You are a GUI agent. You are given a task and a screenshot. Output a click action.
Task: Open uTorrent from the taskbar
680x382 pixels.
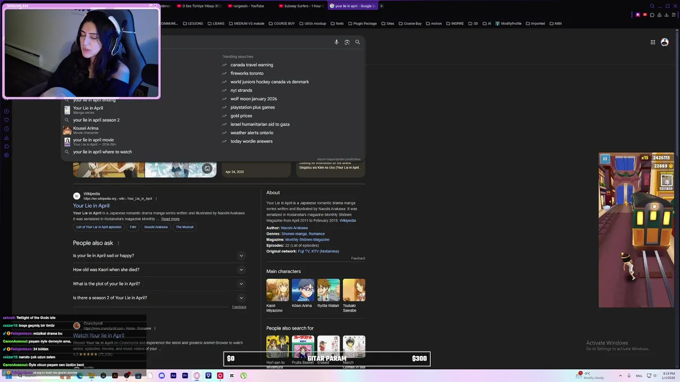(243, 376)
